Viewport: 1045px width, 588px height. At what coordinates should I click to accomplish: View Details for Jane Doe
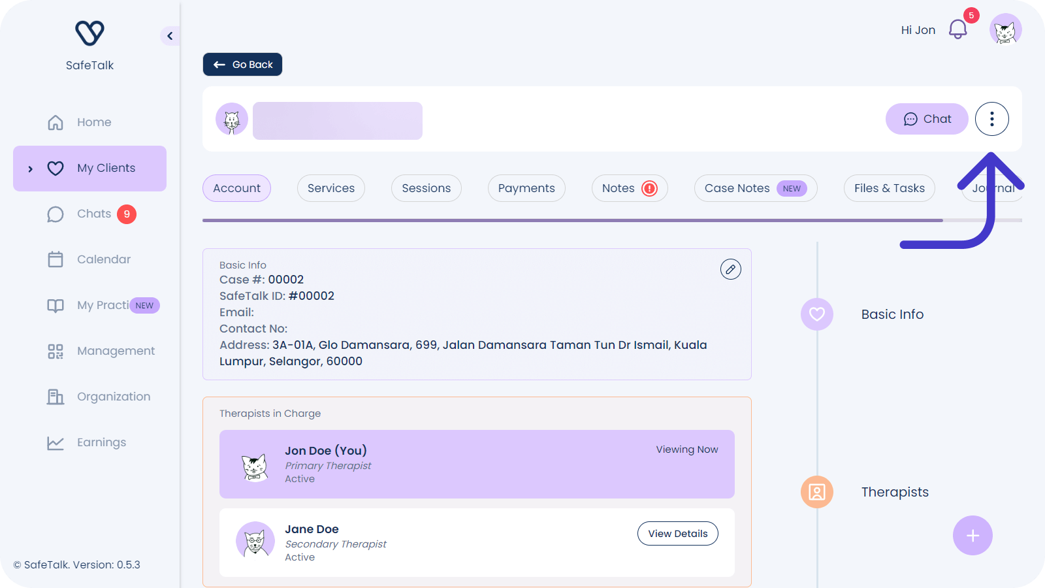pyautogui.click(x=677, y=534)
